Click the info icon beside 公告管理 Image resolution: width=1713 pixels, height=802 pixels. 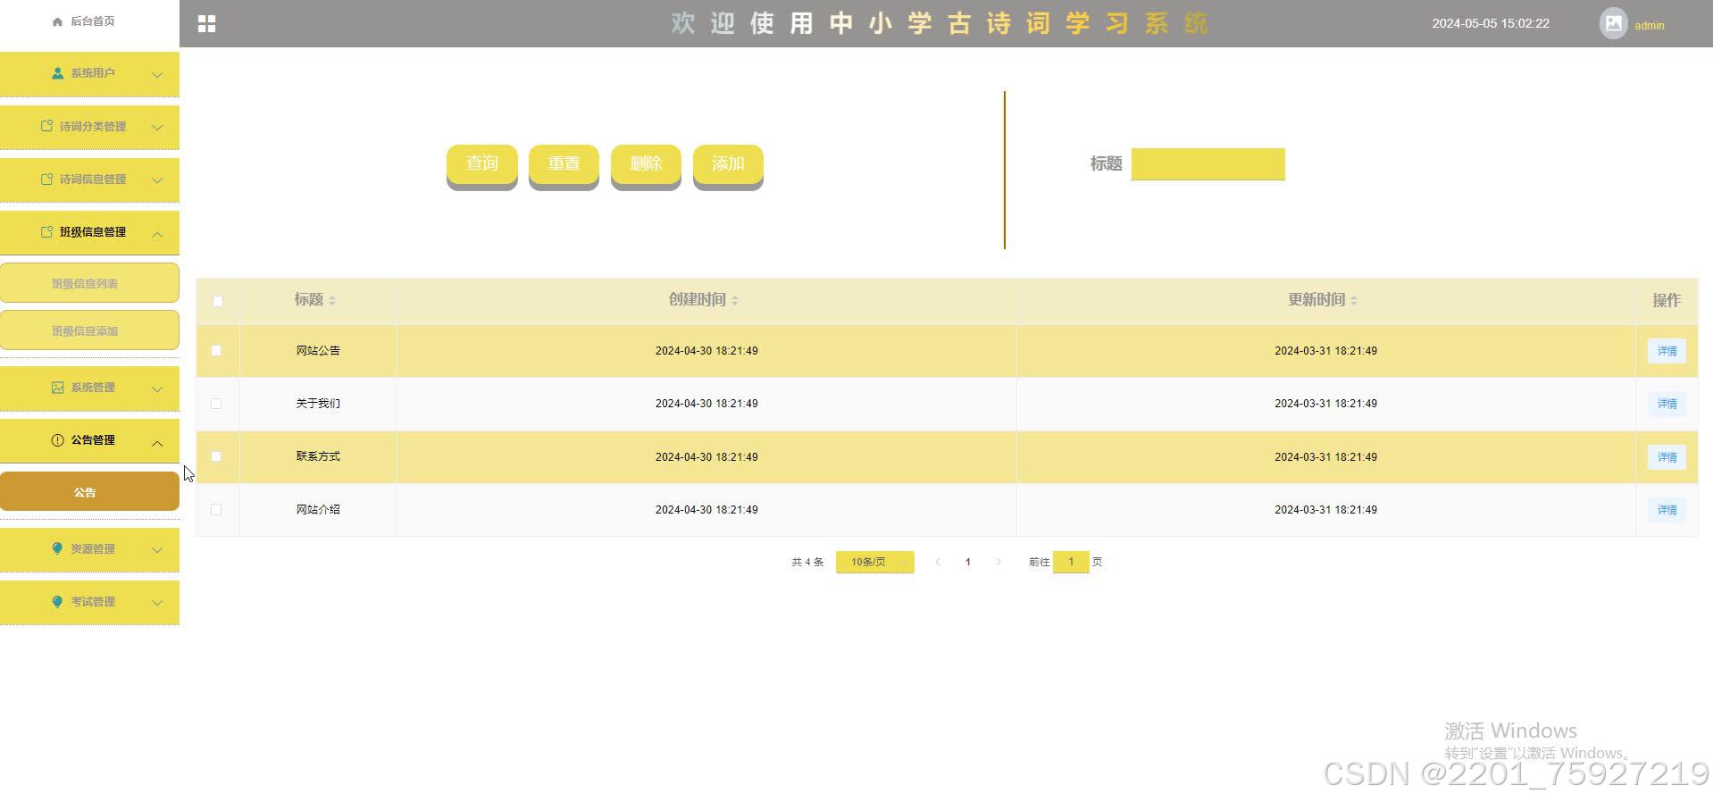click(57, 440)
